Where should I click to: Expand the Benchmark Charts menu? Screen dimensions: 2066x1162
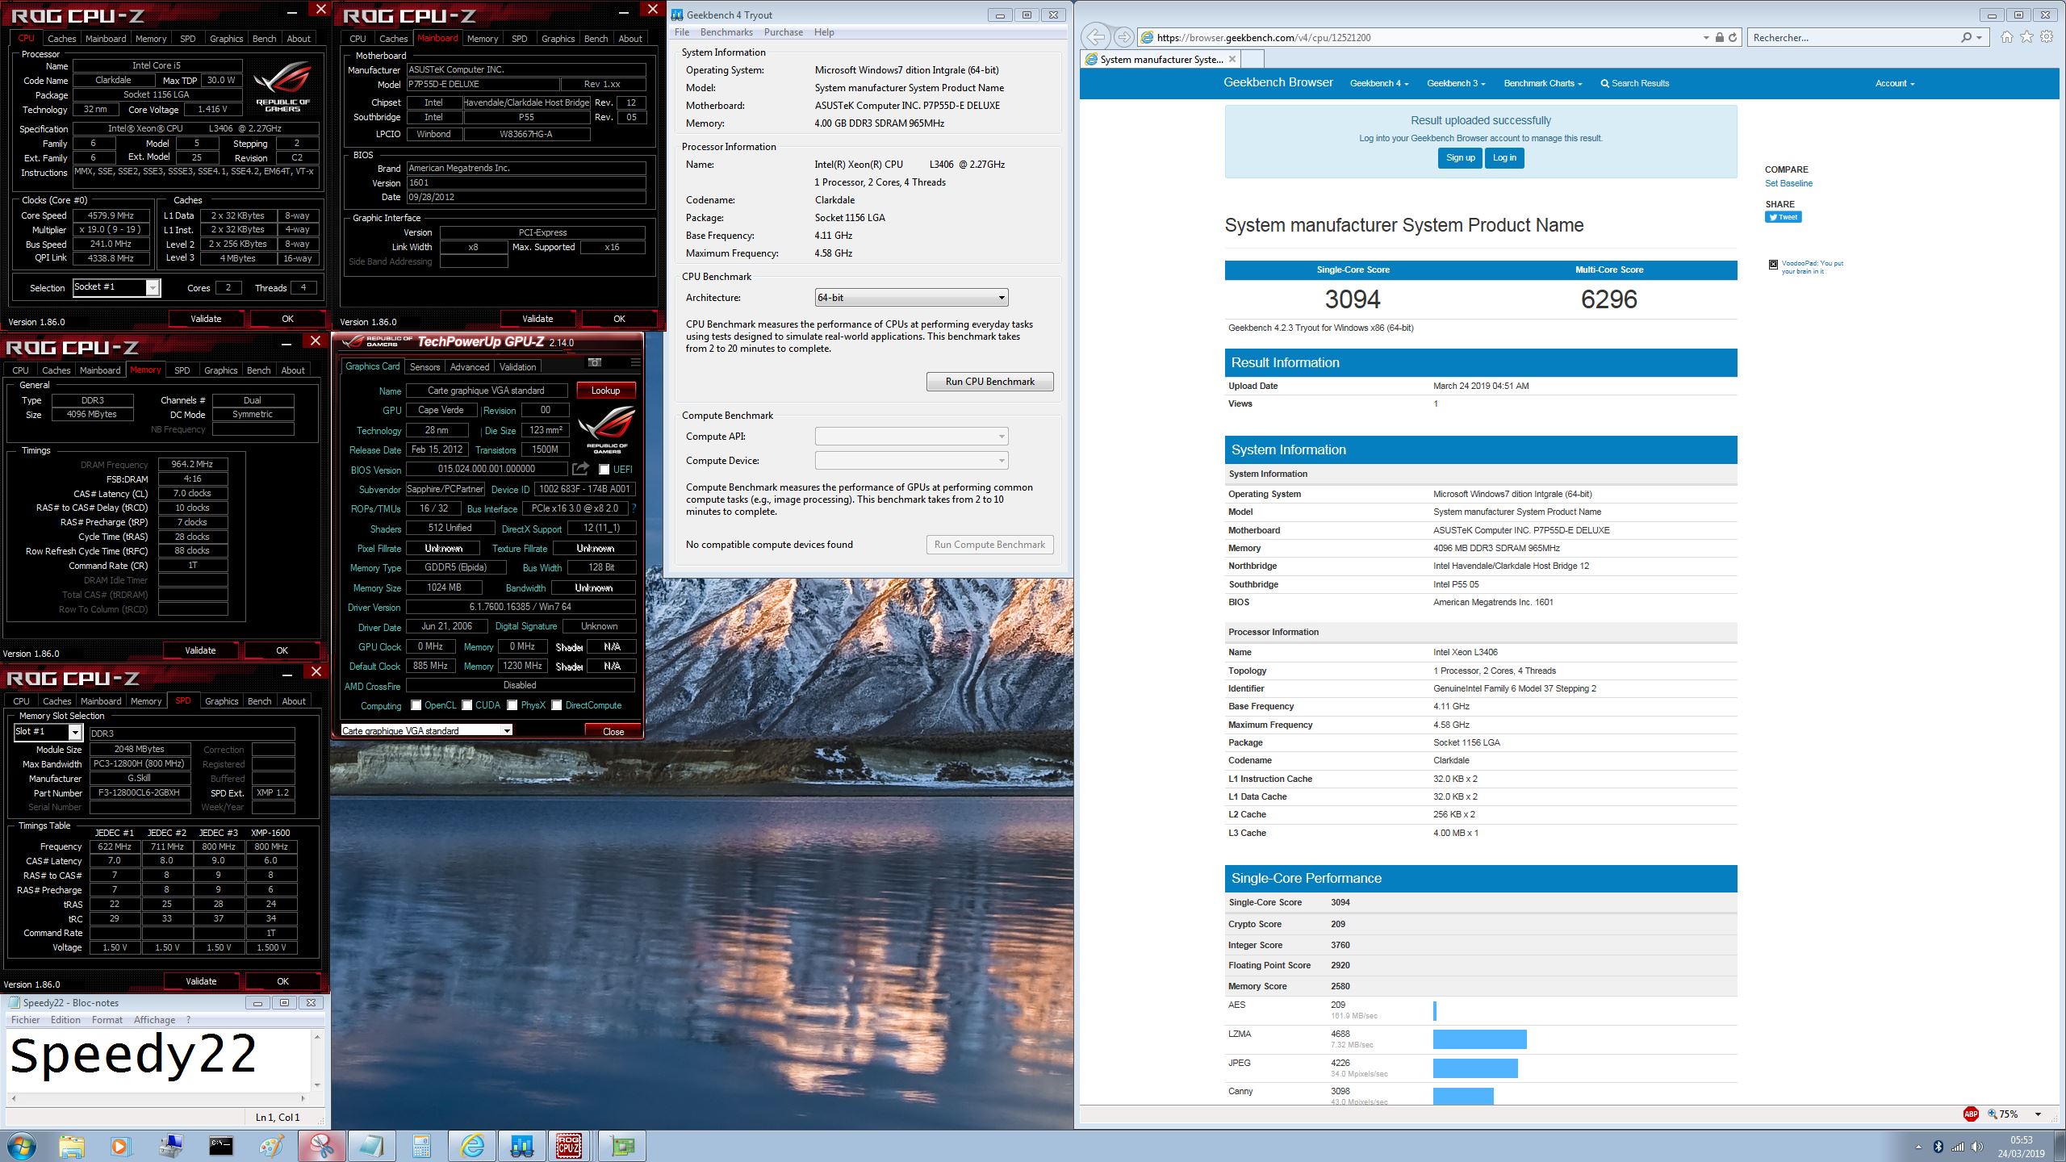pyautogui.click(x=1543, y=83)
